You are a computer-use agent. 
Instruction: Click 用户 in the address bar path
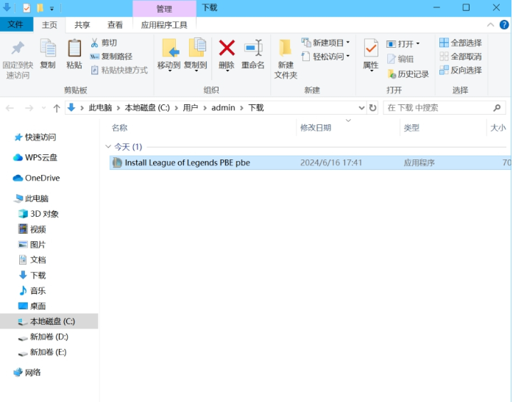[191, 108]
